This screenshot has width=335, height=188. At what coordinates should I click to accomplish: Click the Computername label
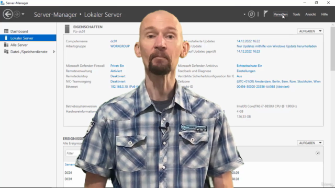pyautogui.click(x=77, y=41)
